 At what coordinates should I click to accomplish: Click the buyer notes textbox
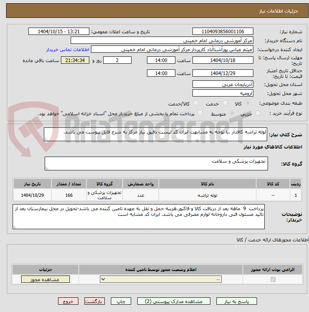point(138,217)
